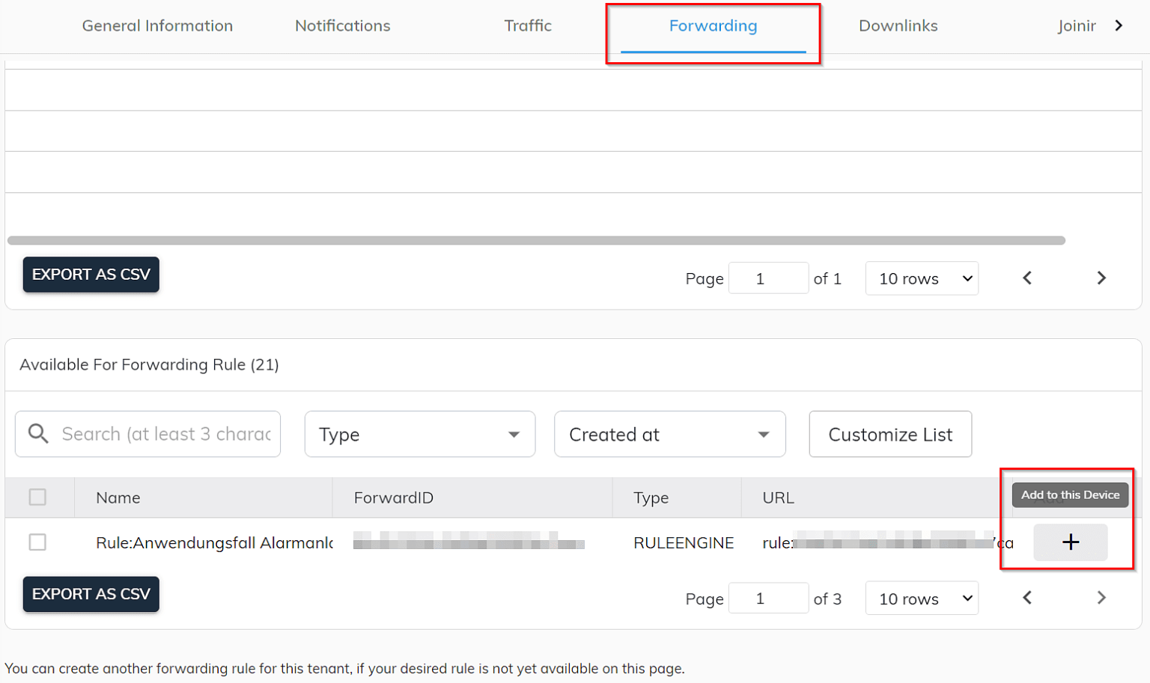Click the page number input of the rules list

(x=768, y=597)
